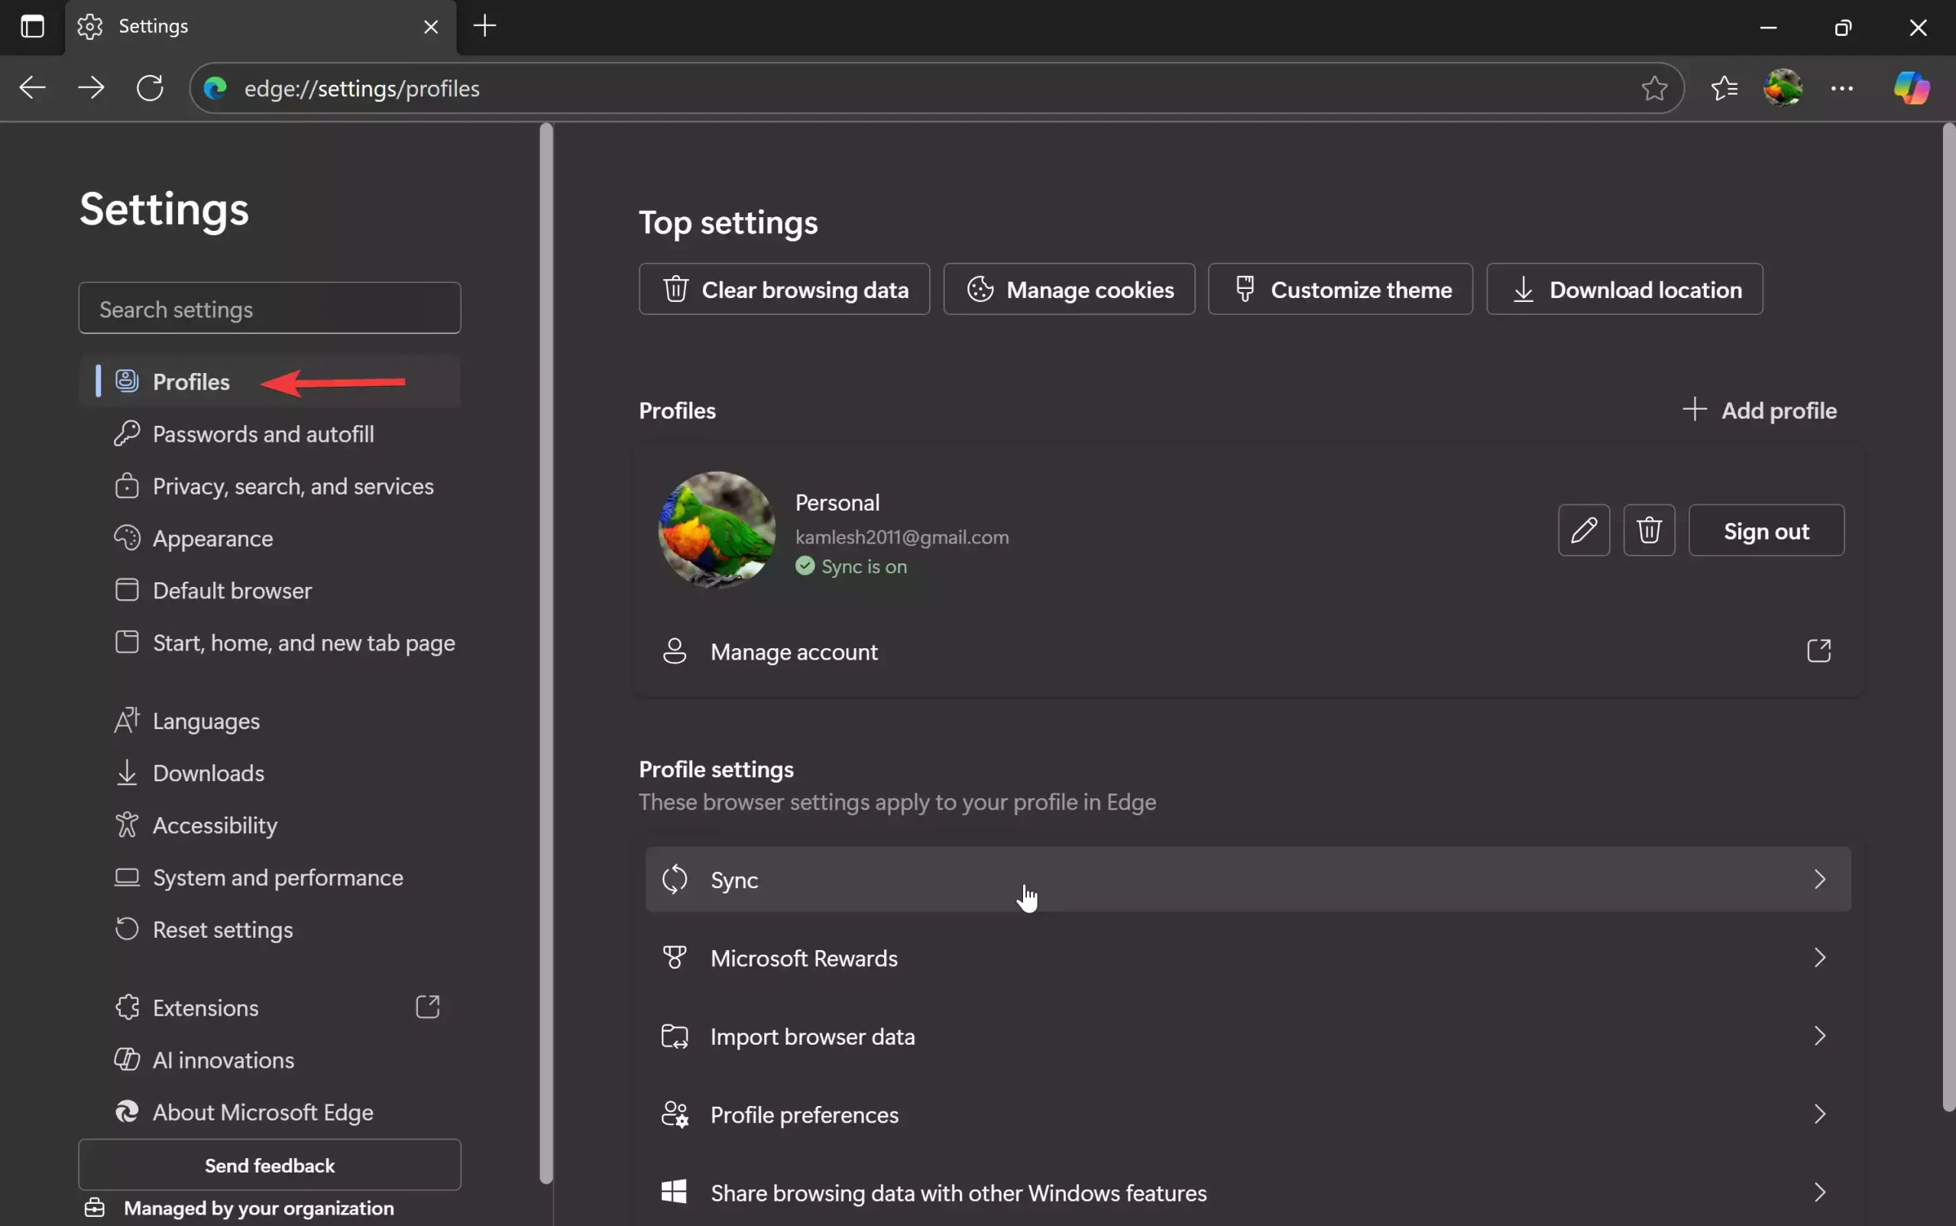Add a new browser profile

click(1759, 410)
